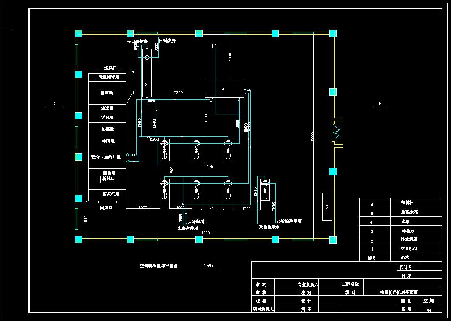Select the expansion tank box labeled 5
This screenshot has width=451, height=321.
[216, 46]
